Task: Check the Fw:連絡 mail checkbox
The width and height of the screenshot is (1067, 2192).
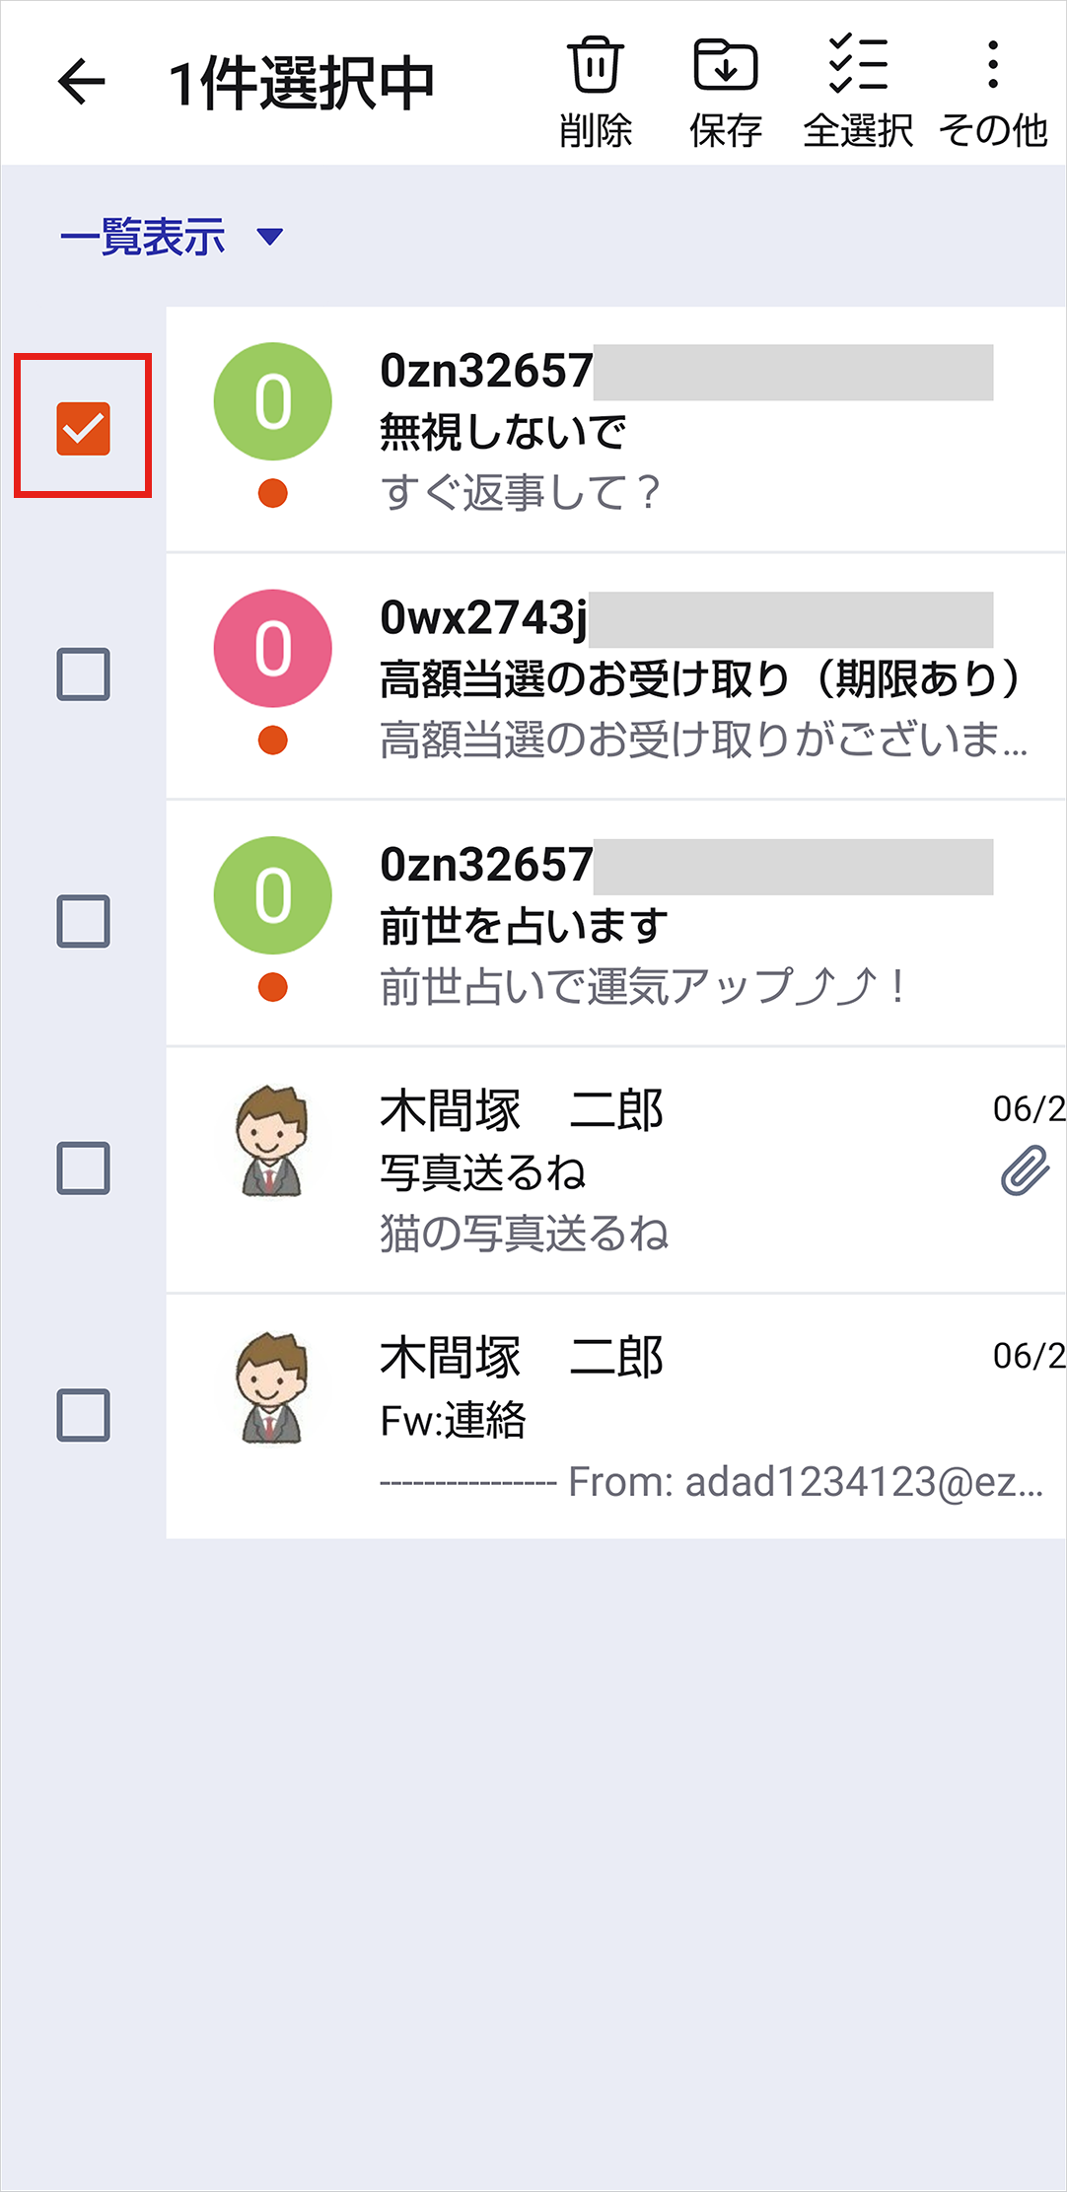Action: (83, 1415)
